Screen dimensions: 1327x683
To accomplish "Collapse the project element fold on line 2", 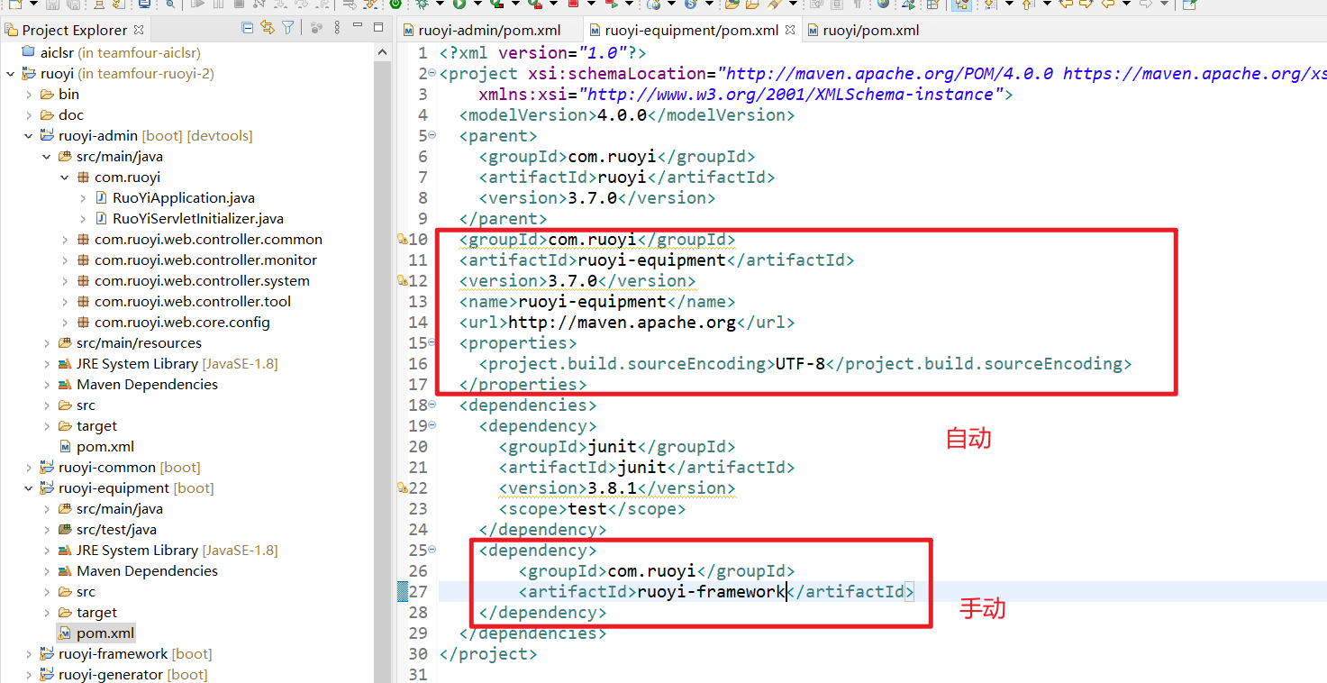I will (x=432, y=72).
